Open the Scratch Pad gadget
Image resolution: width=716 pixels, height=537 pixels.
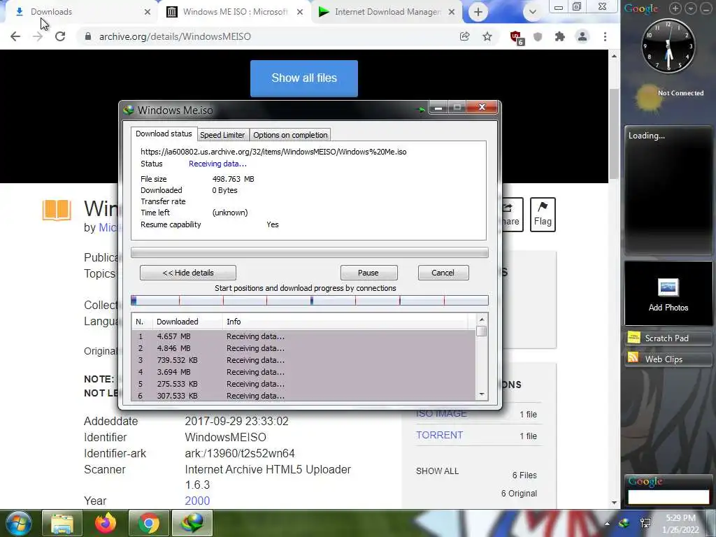[x=668, y=338]
